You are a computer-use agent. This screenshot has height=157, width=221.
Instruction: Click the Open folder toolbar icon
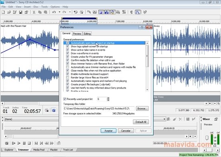9,12
